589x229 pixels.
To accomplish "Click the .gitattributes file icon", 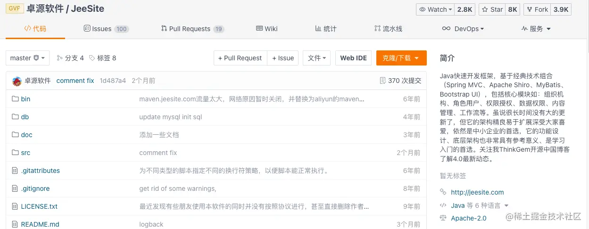I will [x=15, y=171].
